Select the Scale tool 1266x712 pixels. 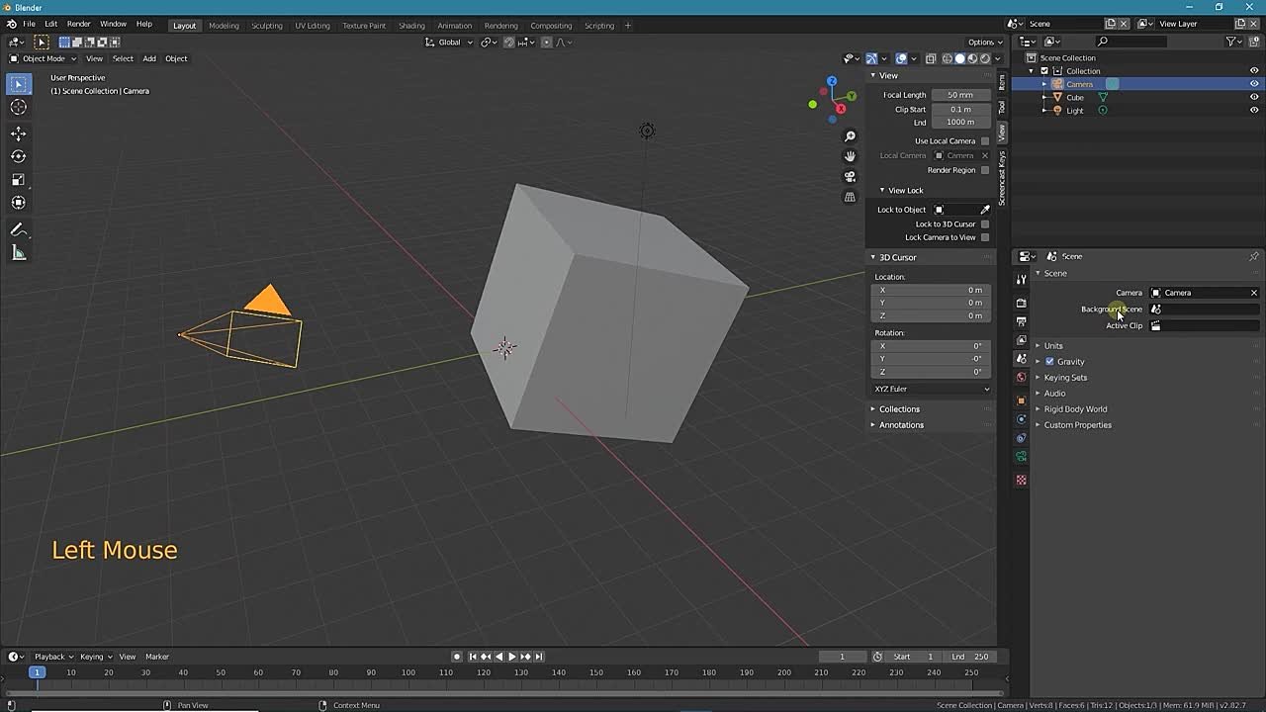coord(19,179)
